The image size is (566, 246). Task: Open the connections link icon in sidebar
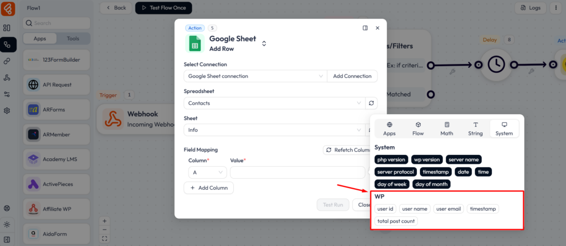click(7, 61)
